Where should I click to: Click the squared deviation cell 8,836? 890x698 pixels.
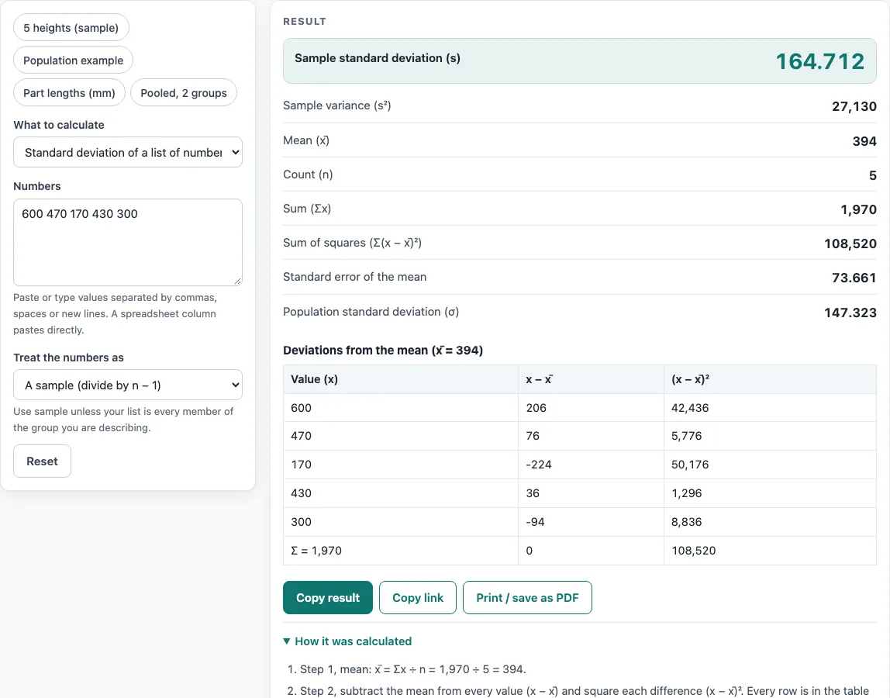point(771,522)
